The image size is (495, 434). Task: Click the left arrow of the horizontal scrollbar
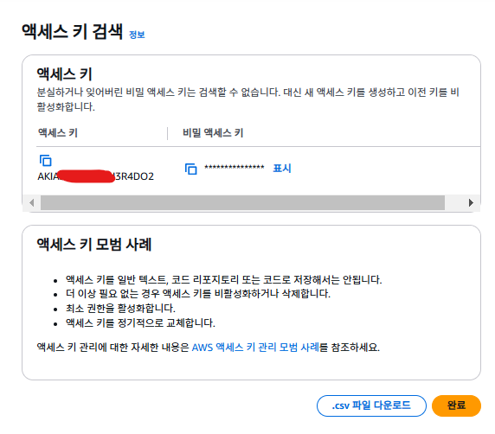coord(31,202)
